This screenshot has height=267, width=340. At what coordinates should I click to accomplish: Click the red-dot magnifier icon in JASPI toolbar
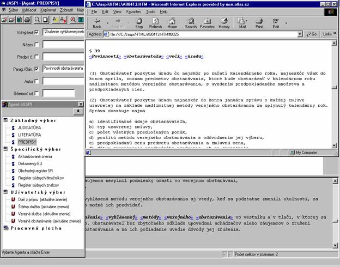pos(73,20)
